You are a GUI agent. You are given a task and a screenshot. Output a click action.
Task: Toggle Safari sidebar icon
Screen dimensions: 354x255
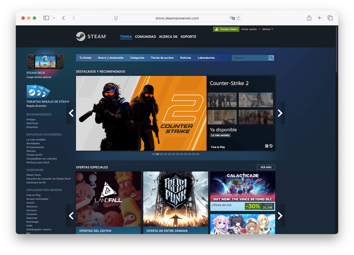[x=46, y=18]
